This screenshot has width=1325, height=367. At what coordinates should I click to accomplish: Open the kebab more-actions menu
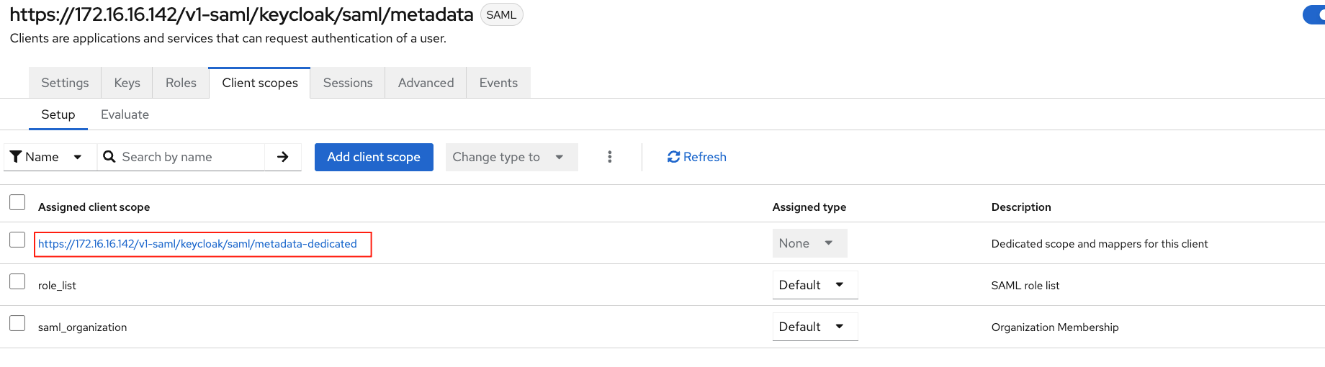610,157
